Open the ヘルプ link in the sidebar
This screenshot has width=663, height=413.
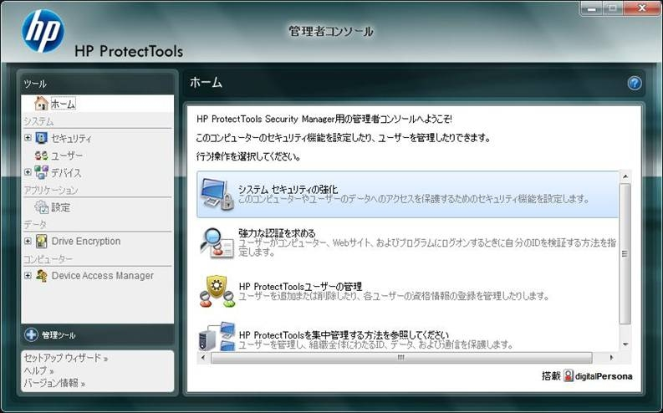(38, 370)
